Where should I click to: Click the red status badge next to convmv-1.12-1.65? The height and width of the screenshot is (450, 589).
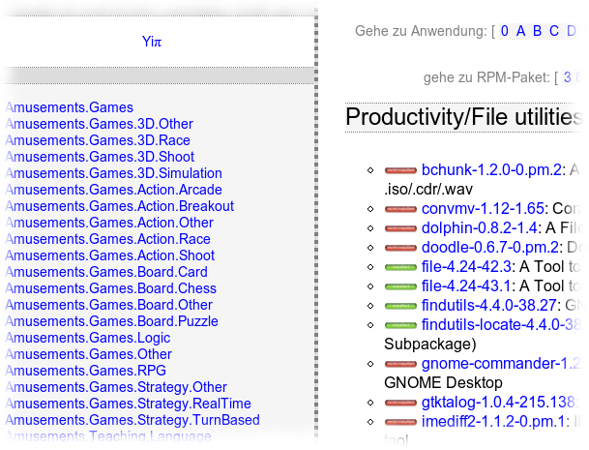400,209
